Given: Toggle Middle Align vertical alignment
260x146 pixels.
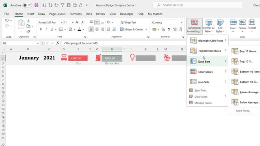Looking at the screenshot, I should (97, 22).
